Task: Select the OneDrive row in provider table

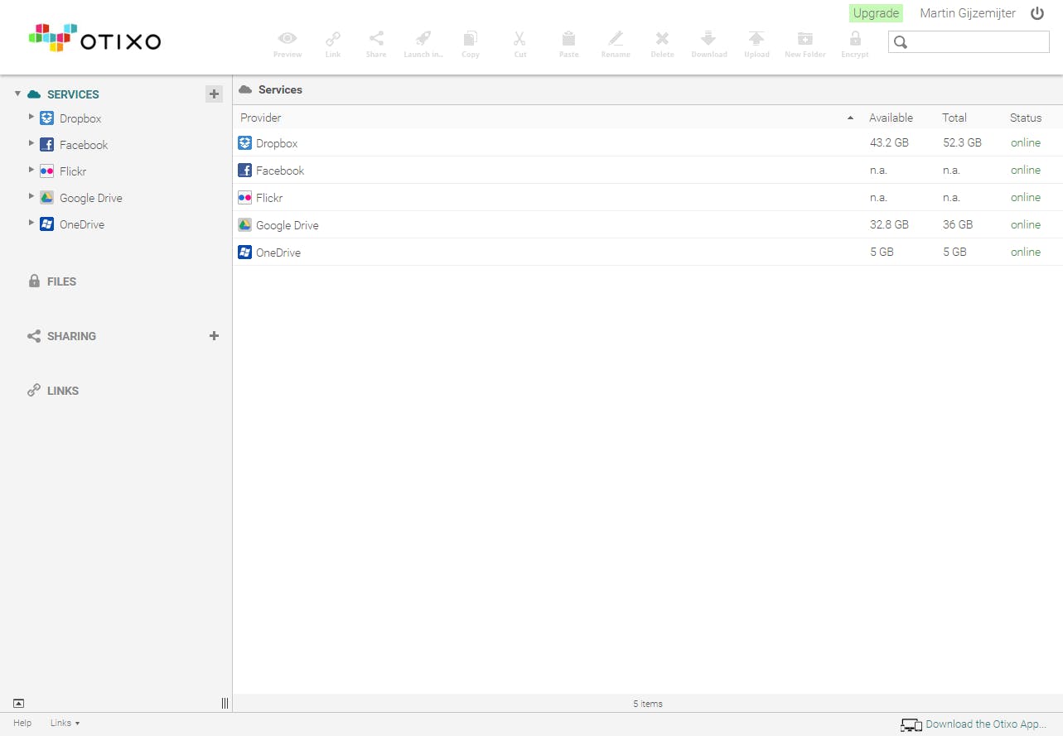Action: pos(648,252)
